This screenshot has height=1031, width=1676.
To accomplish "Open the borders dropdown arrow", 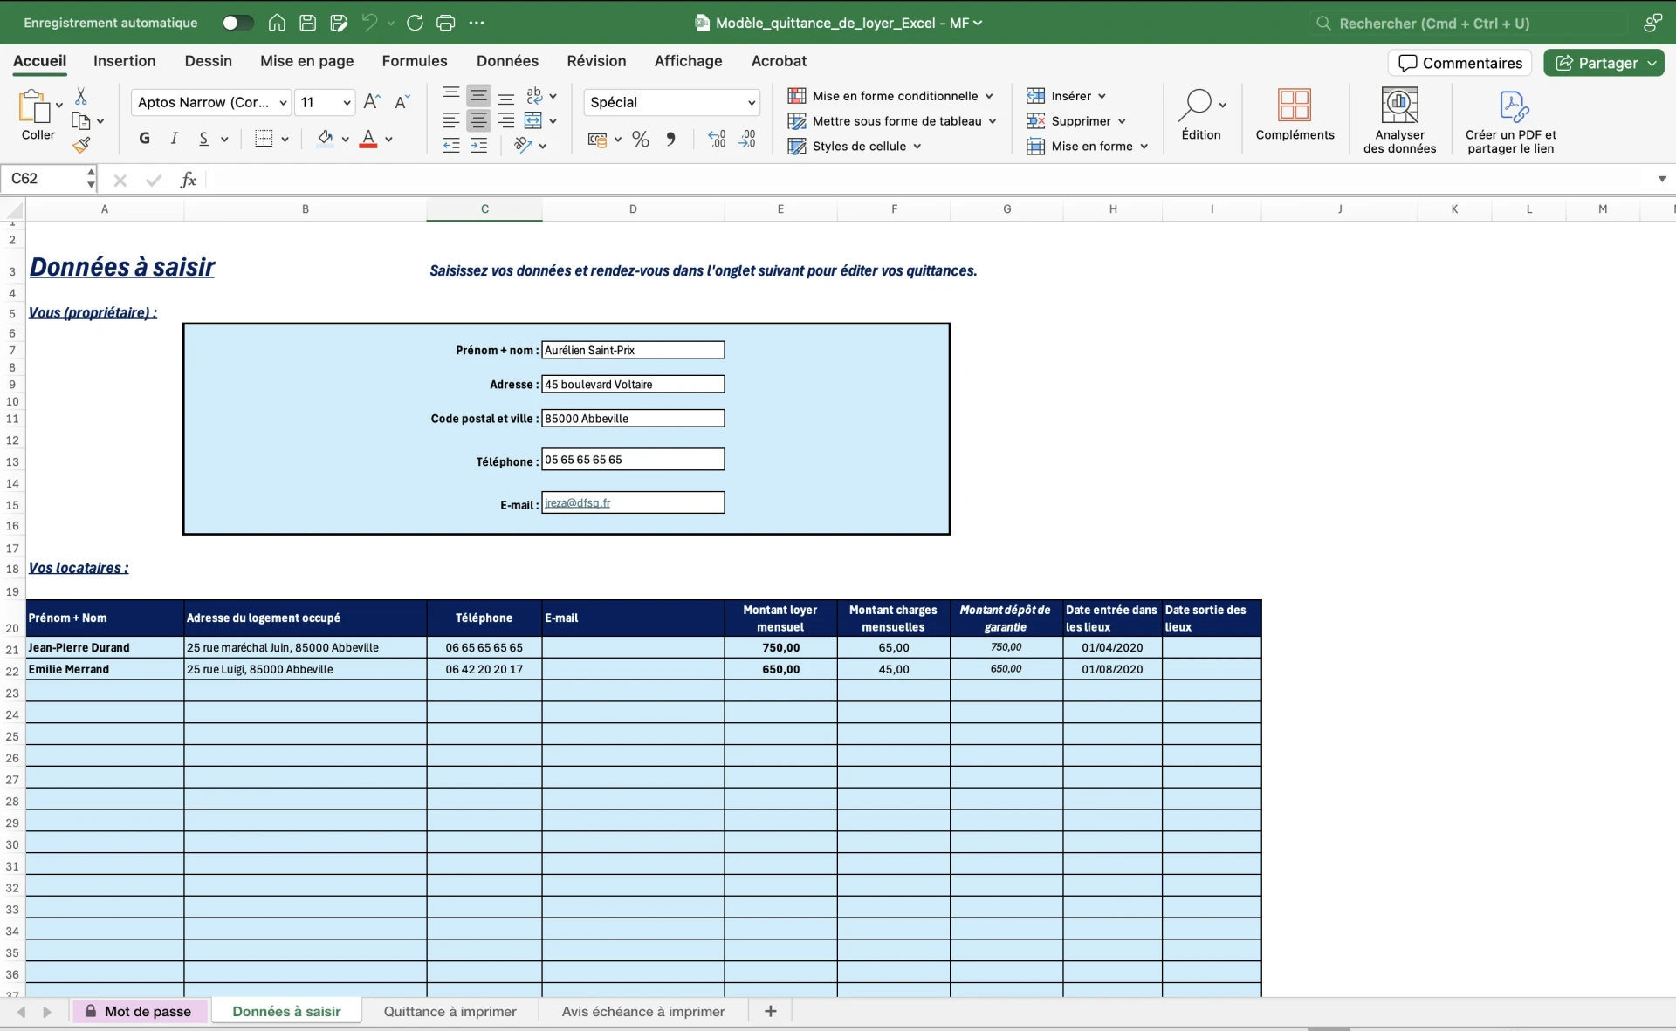I will click(285, 140).
